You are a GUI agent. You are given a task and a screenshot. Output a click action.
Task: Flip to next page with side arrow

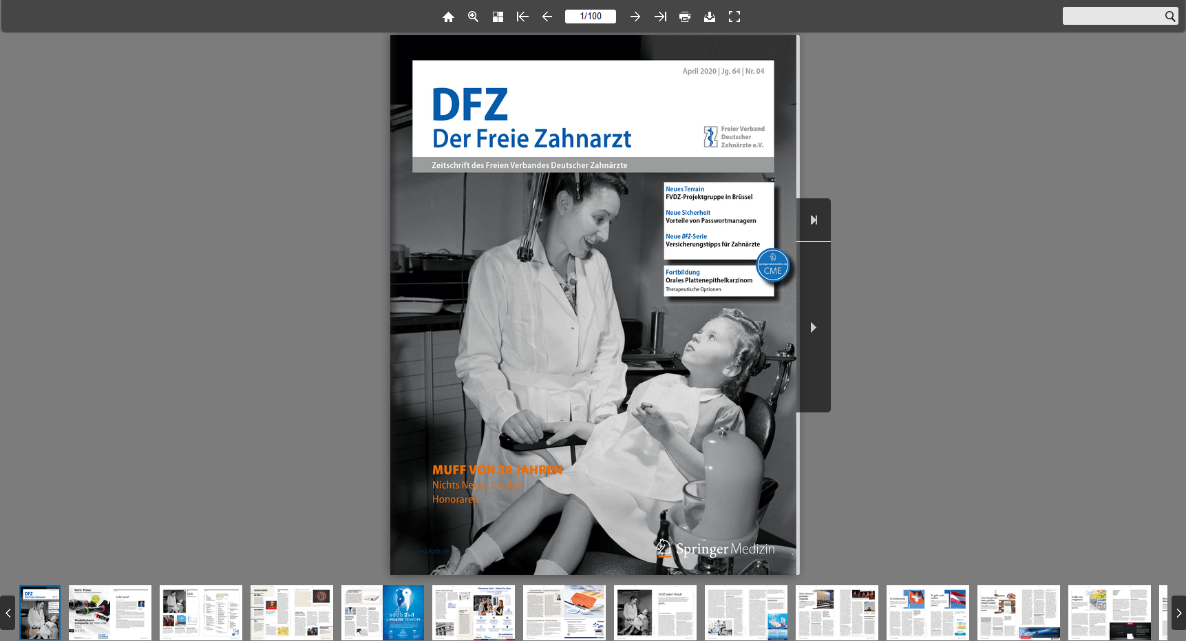pyautogui.click(x=814, y=327)
